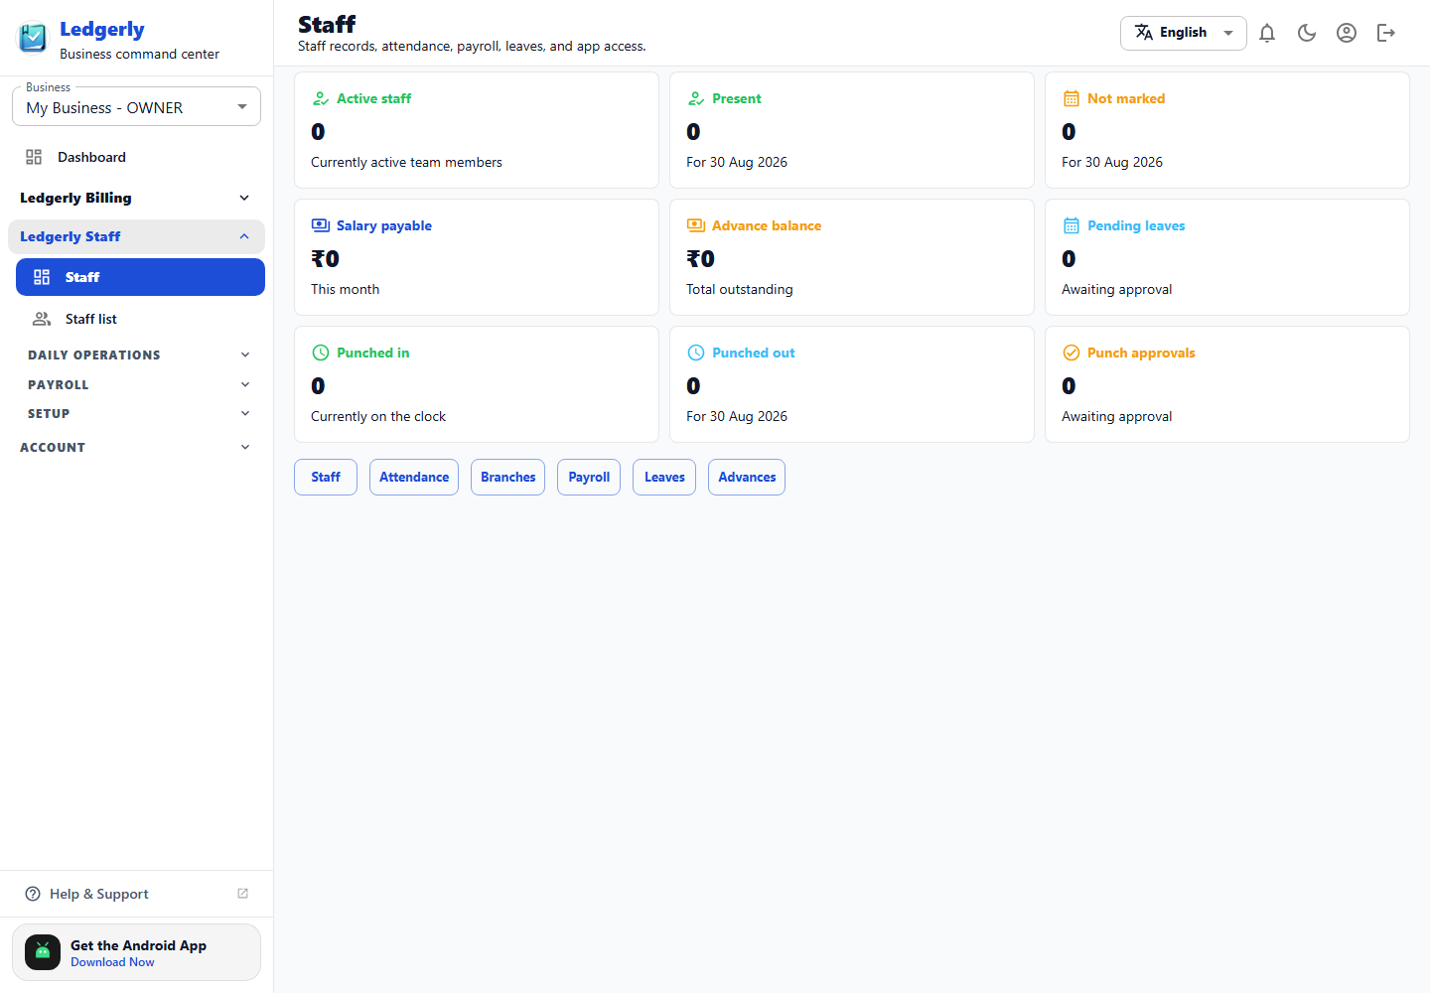
Task: Click the Active staff person icon
Action: 321,98
